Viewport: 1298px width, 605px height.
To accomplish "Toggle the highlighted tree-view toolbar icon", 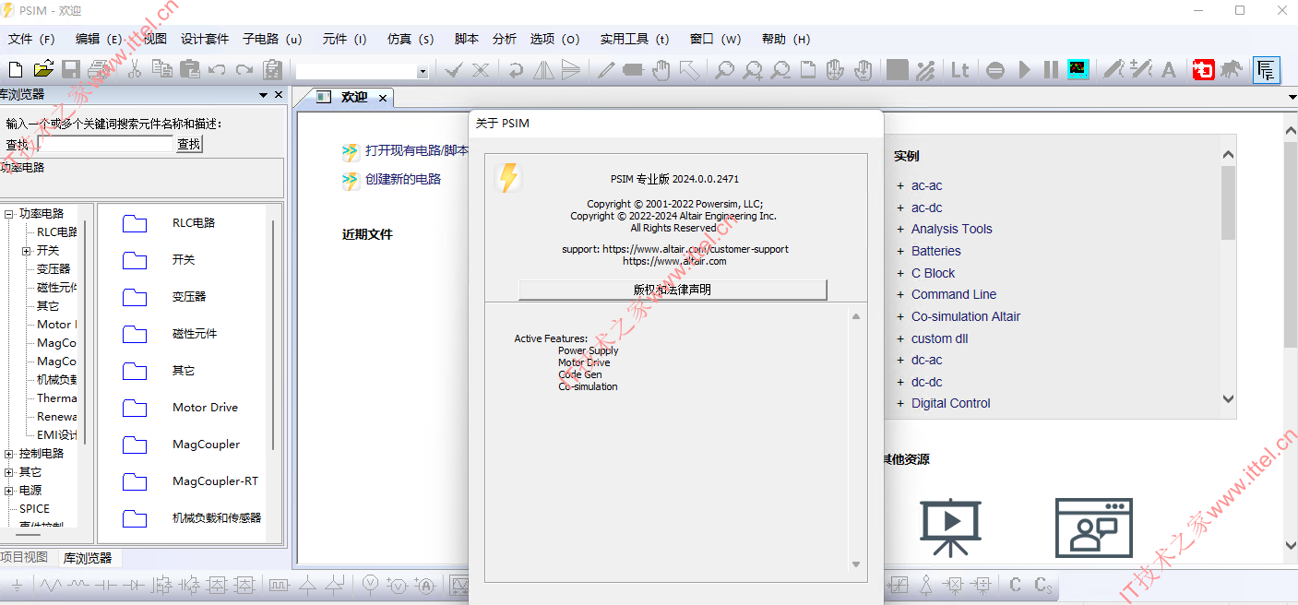I will [x=1267, y=70].
